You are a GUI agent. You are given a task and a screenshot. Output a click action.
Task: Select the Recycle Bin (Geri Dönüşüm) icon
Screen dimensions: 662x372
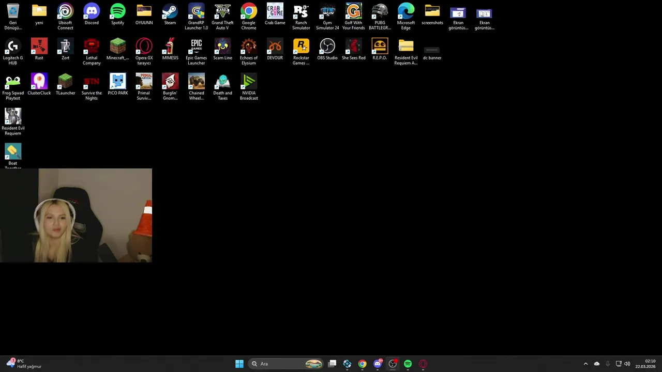(13, 17)
